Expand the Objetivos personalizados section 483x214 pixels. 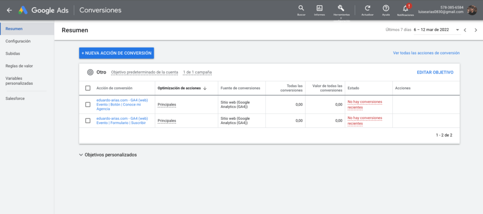[108, 155]
